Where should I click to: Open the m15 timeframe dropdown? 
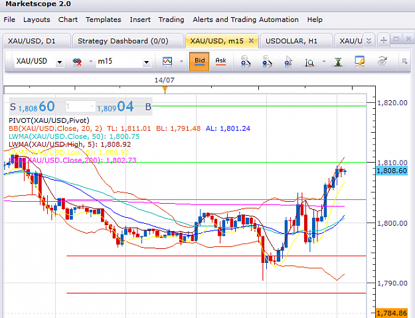click(146, 62)
